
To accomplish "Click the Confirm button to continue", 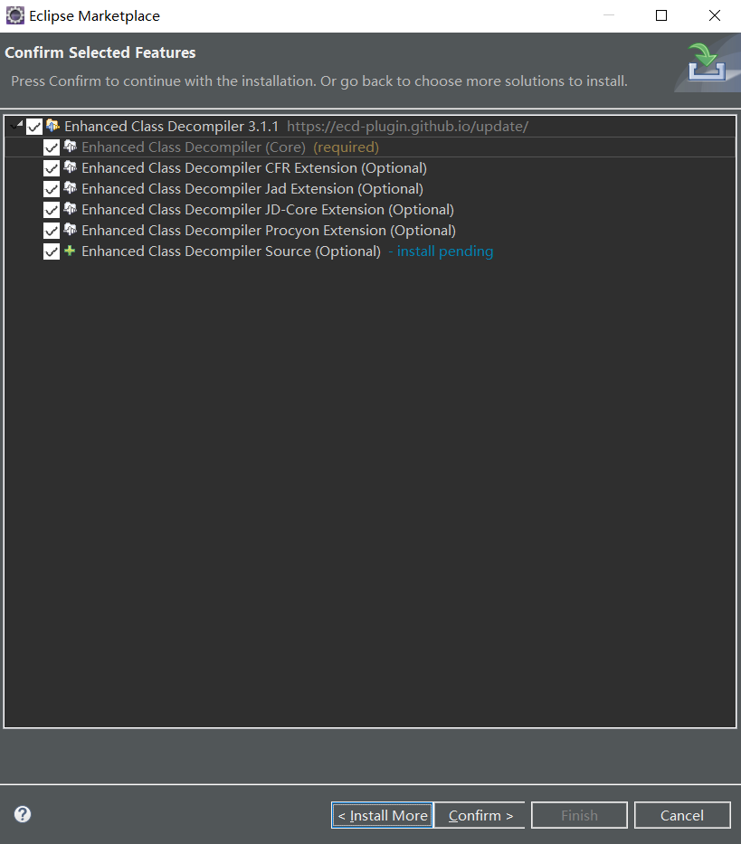I will coord(480,815).
